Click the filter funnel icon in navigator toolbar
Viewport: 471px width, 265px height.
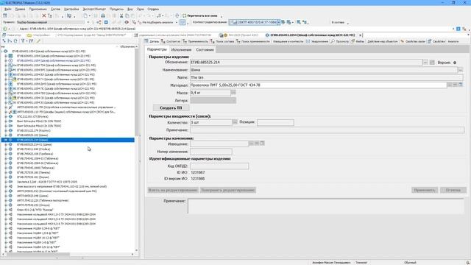(23, 41)
